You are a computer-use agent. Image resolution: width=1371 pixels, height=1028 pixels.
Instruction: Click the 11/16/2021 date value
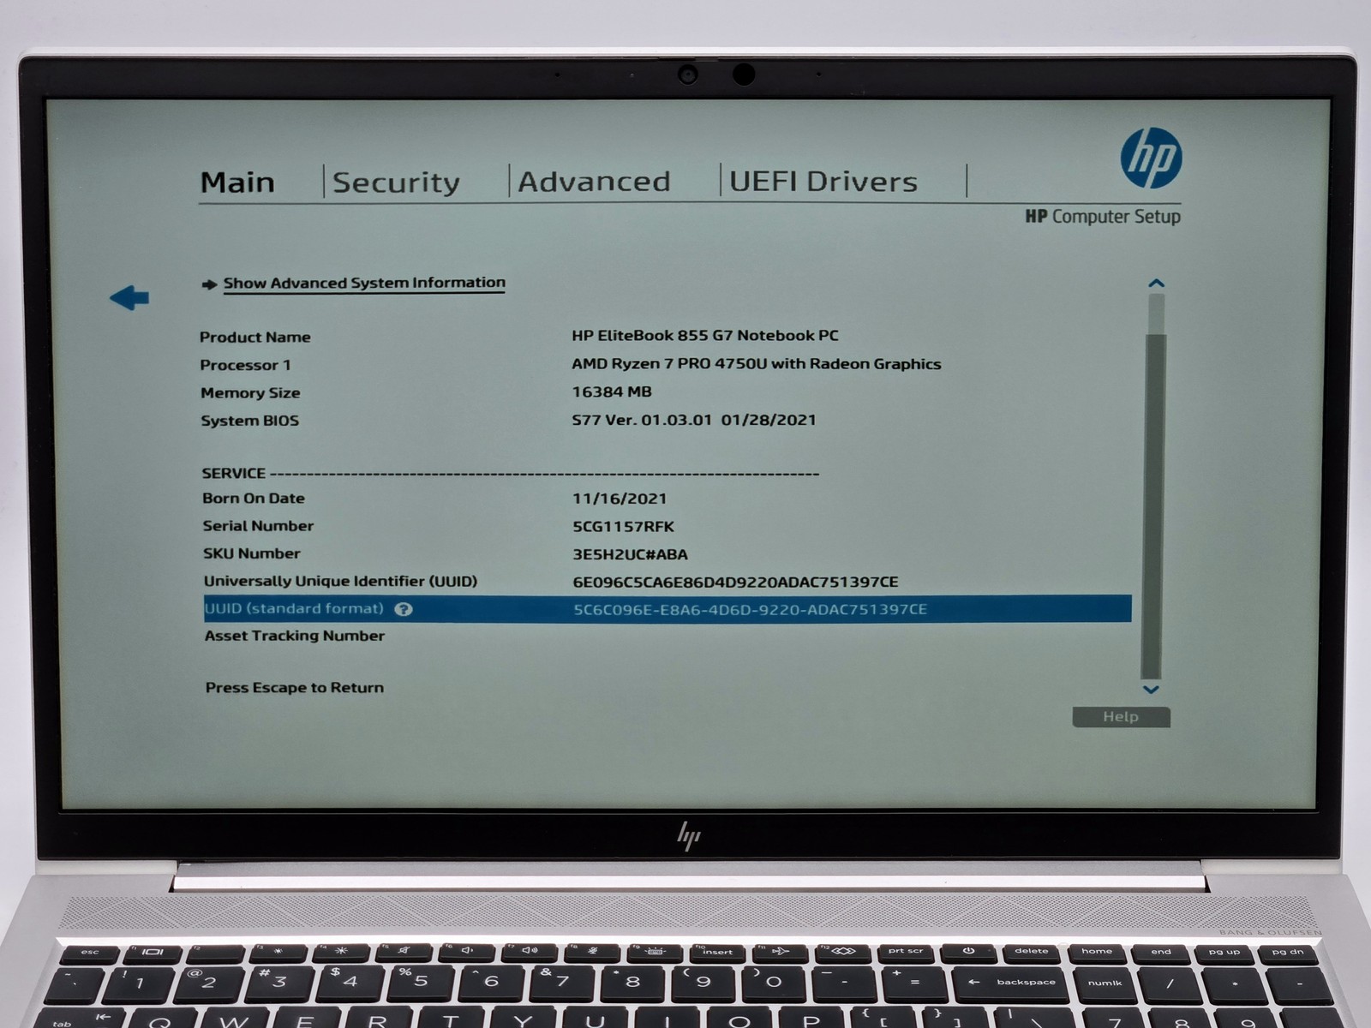pos(620,499)
